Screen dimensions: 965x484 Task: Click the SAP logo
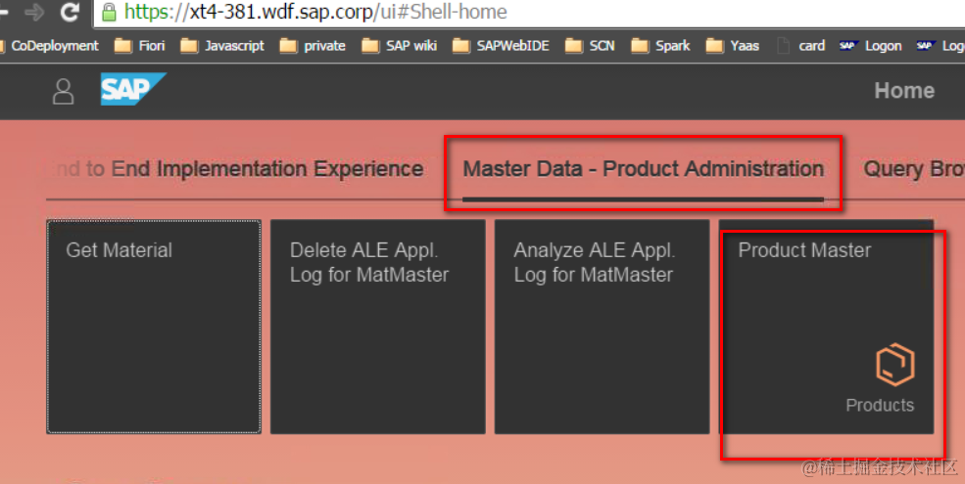[133, 89]
